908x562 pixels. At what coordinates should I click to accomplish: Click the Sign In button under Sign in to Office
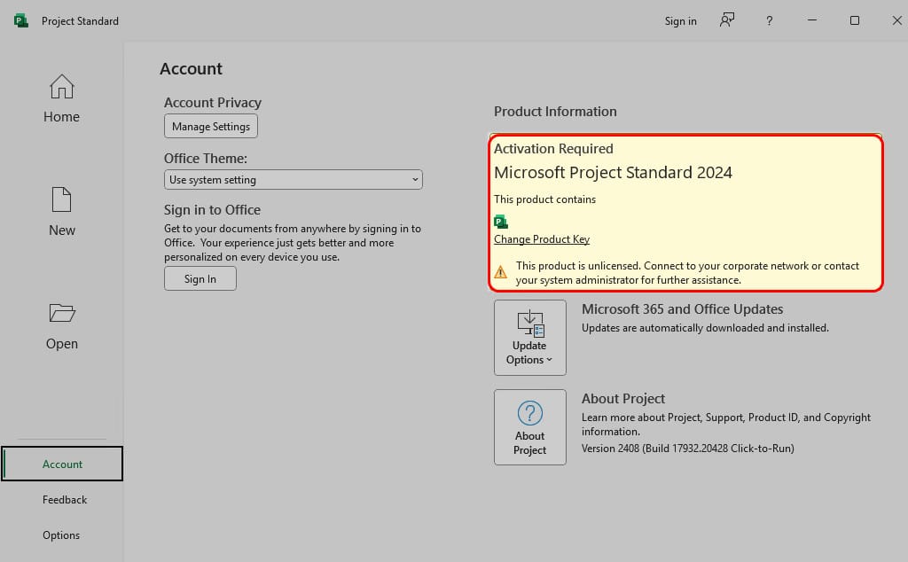(x=200, y=278)
